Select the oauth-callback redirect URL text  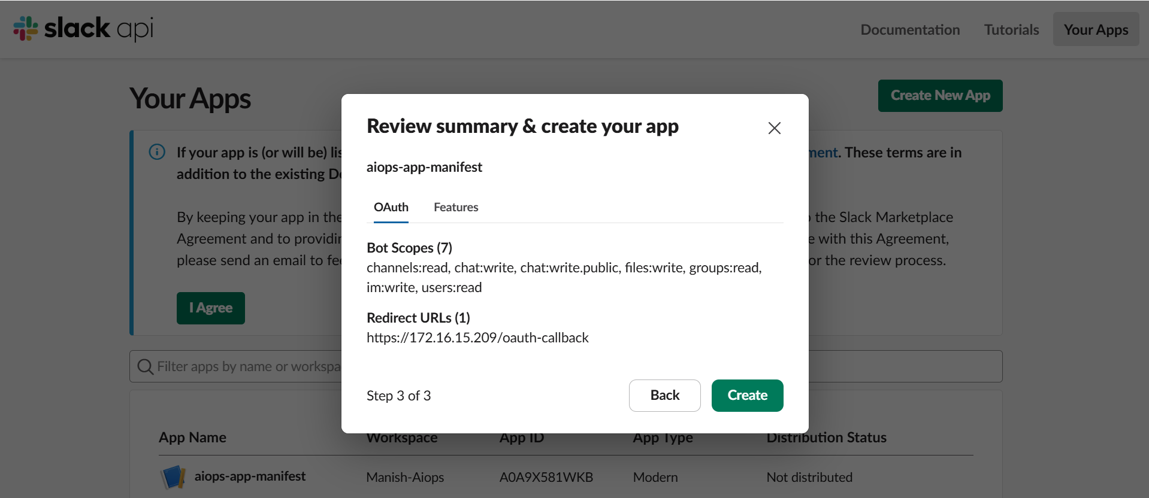(477, 338)
